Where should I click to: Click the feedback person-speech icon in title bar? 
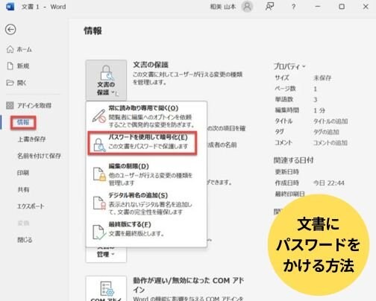click(x=270, y=7)
